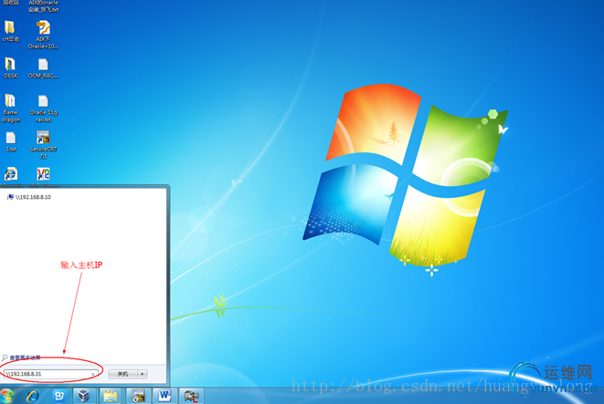The width and height of the screenshot is (604, 404).
Task: Open Oracle 11g rac.txt file
Action: tap(43, 108)
